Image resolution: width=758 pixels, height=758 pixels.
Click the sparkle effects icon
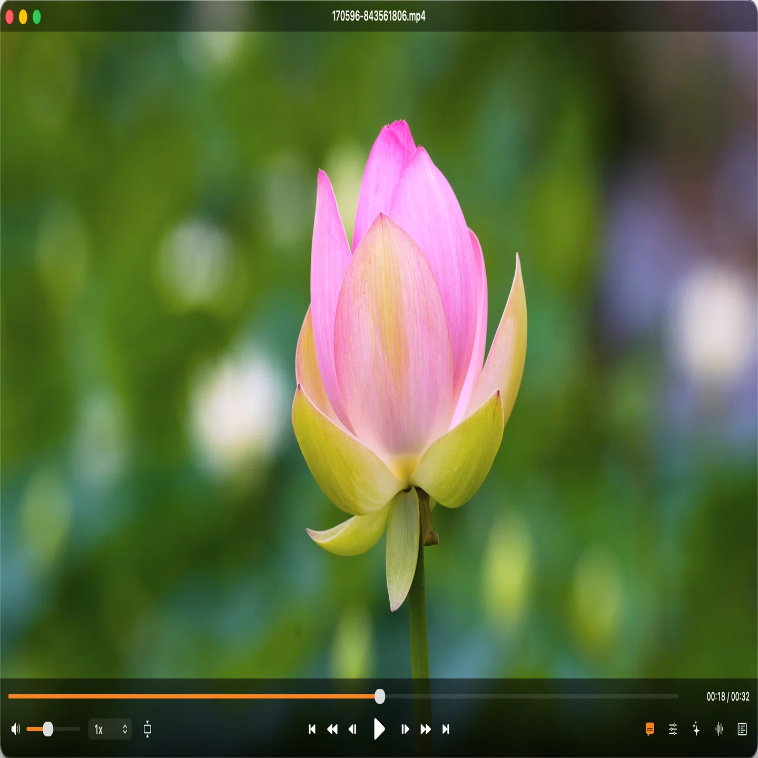696,729
